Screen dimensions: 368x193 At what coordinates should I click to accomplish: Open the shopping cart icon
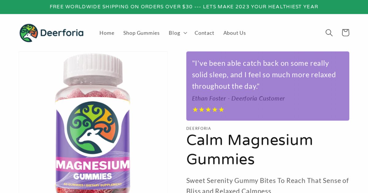pyautogui.click(x=346, y=33)
